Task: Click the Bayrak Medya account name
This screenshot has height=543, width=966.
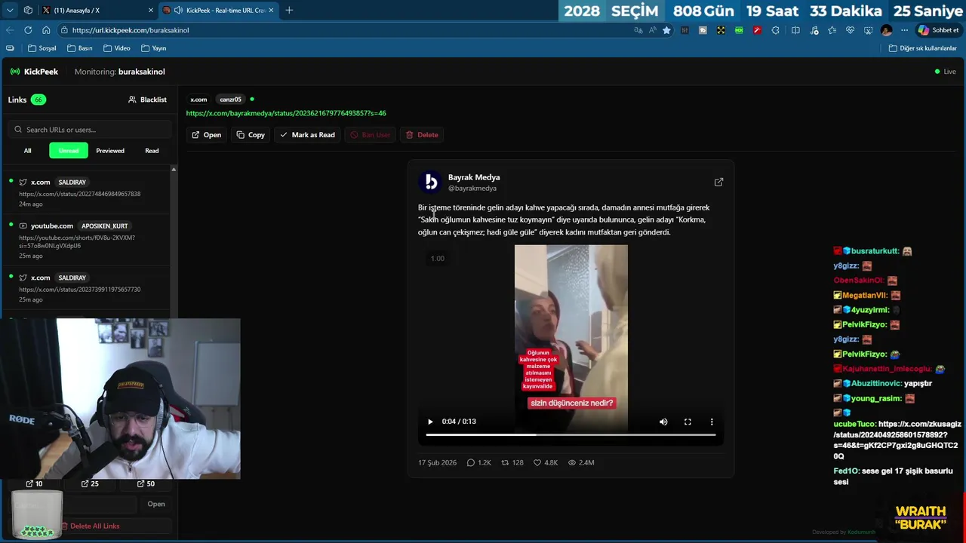Action: [x=474, y=177]
